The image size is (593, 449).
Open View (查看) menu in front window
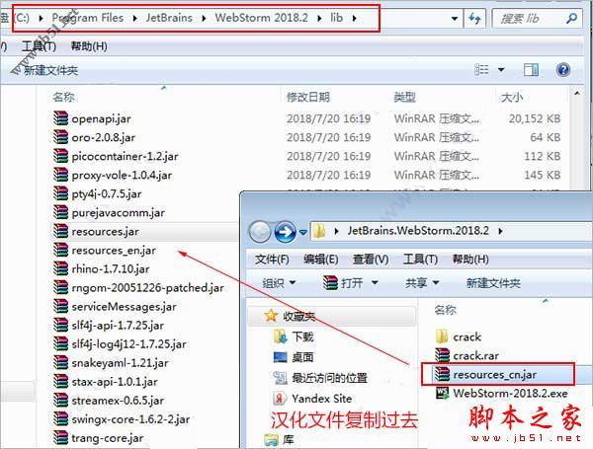[371, 260]
